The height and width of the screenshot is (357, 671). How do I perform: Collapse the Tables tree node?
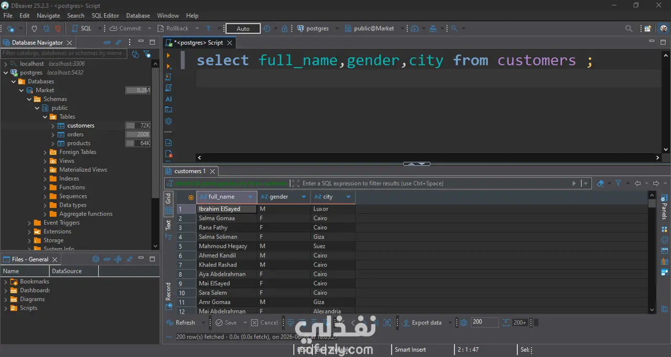click(x=45, y=117)
